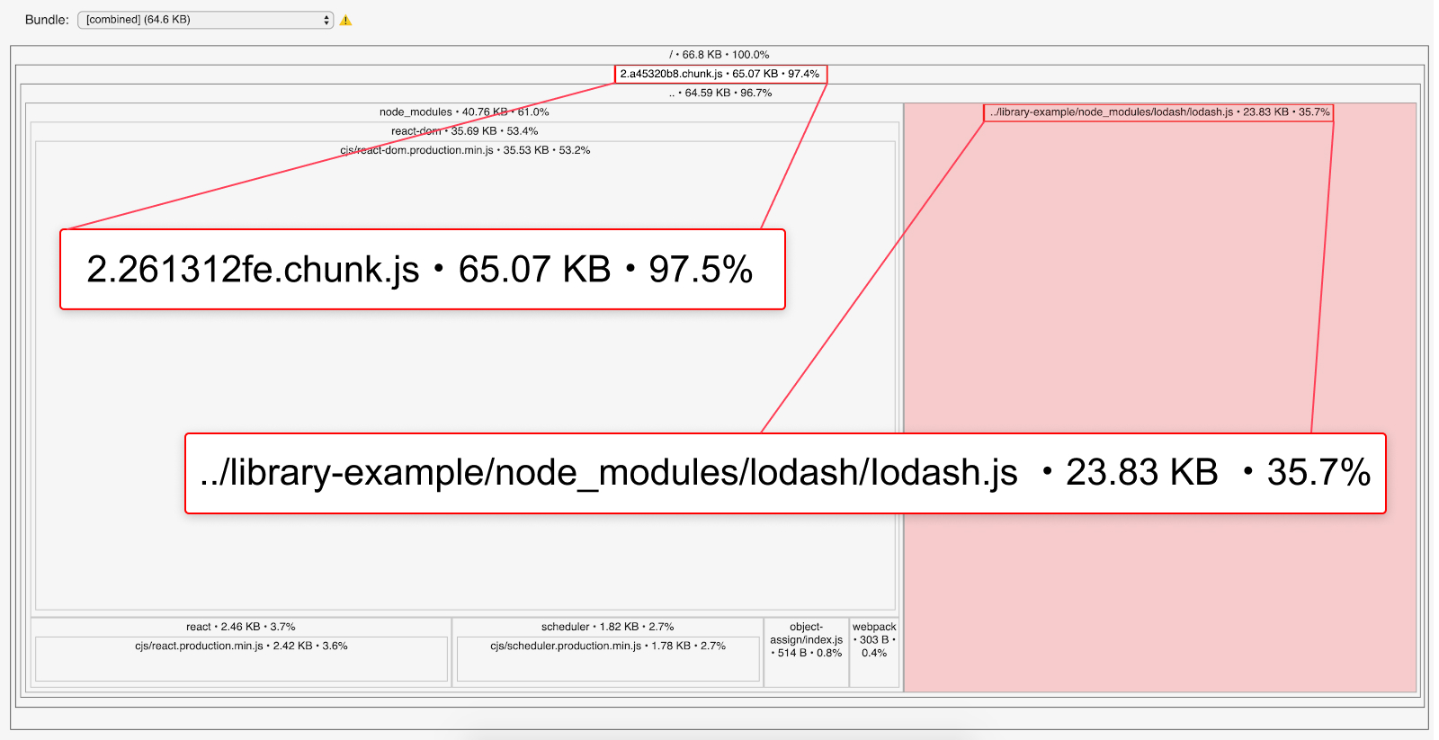Select the react 2.46 KB node header
Viewport: 1439px width, 740px height.
240,627
